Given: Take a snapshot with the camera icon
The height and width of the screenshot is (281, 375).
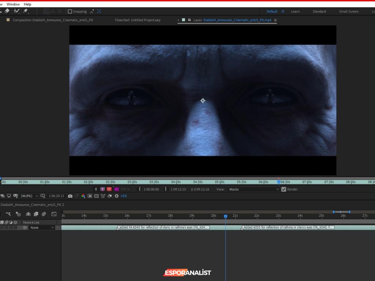Looking at the screenshot, I should (x=70, y=196).
